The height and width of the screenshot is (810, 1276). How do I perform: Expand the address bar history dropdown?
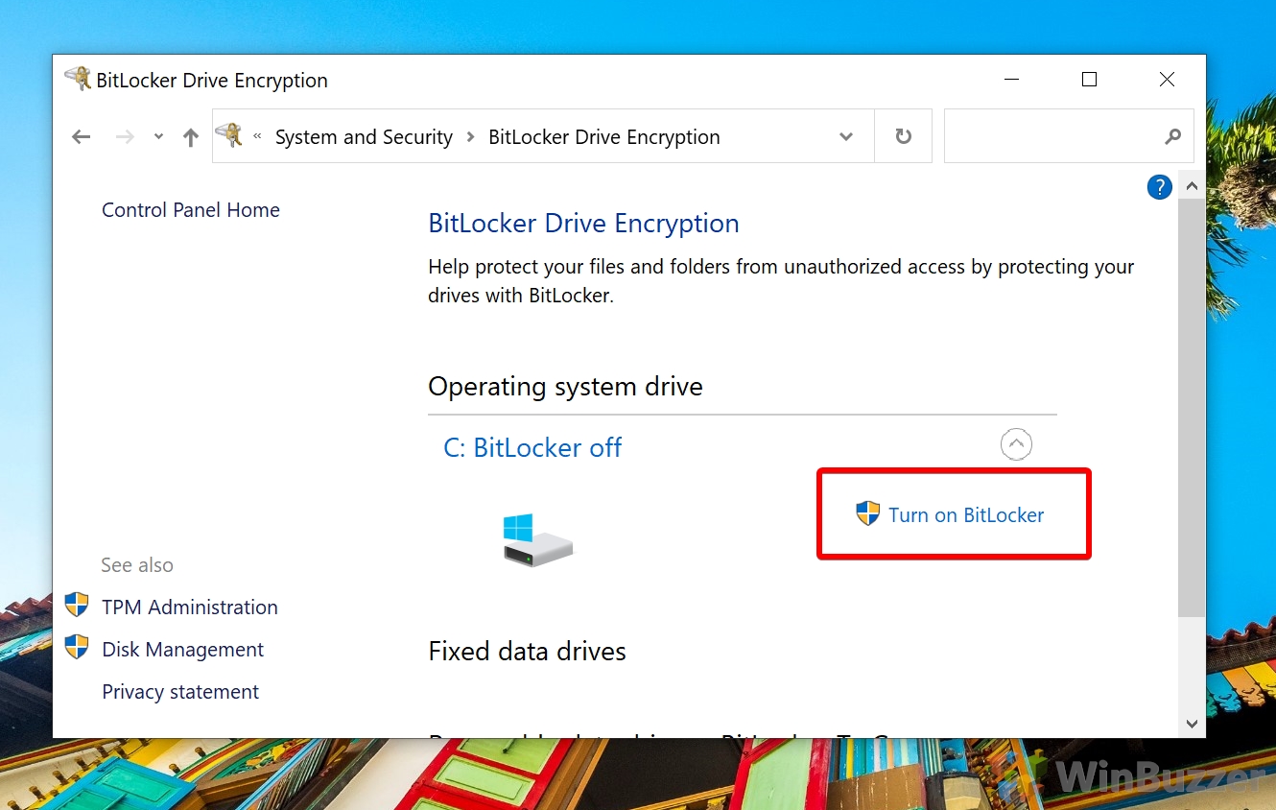pyautogui.click(x=846, y=136)
